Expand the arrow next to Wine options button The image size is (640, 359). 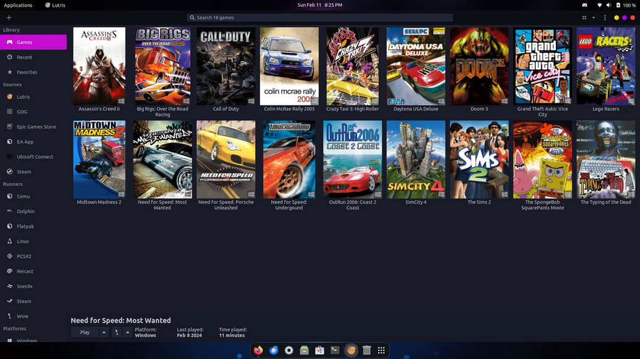[127, 332]
